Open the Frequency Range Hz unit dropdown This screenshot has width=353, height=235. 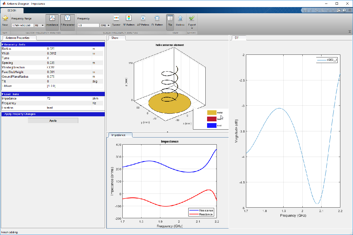39,25
